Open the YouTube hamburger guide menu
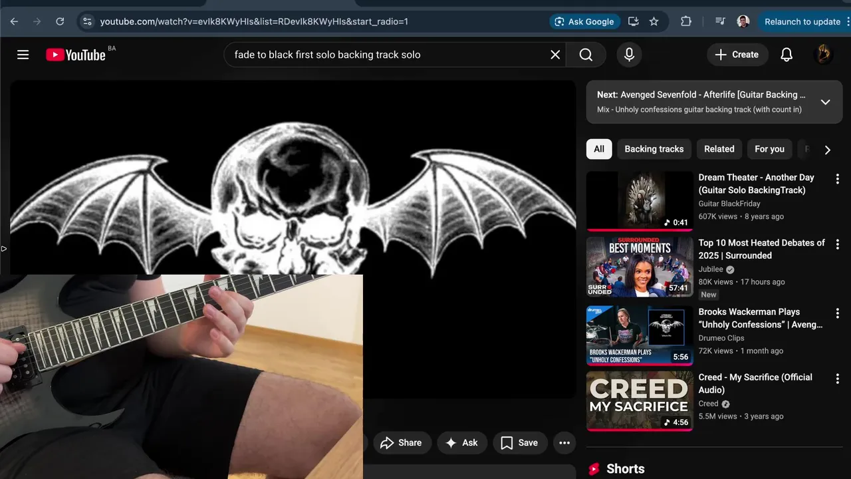This screenshot has width=851, height=479. [x=23, y=55]
